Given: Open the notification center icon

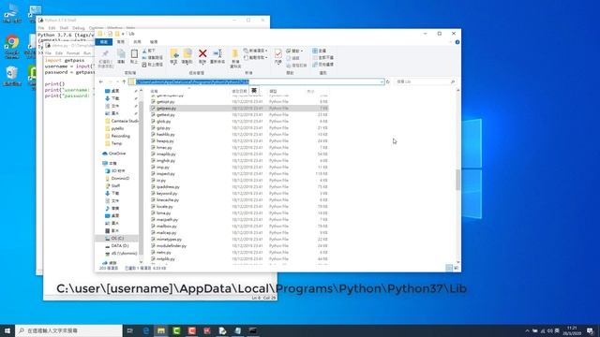Looking at the screenshot, I should [x=590, y=330].
